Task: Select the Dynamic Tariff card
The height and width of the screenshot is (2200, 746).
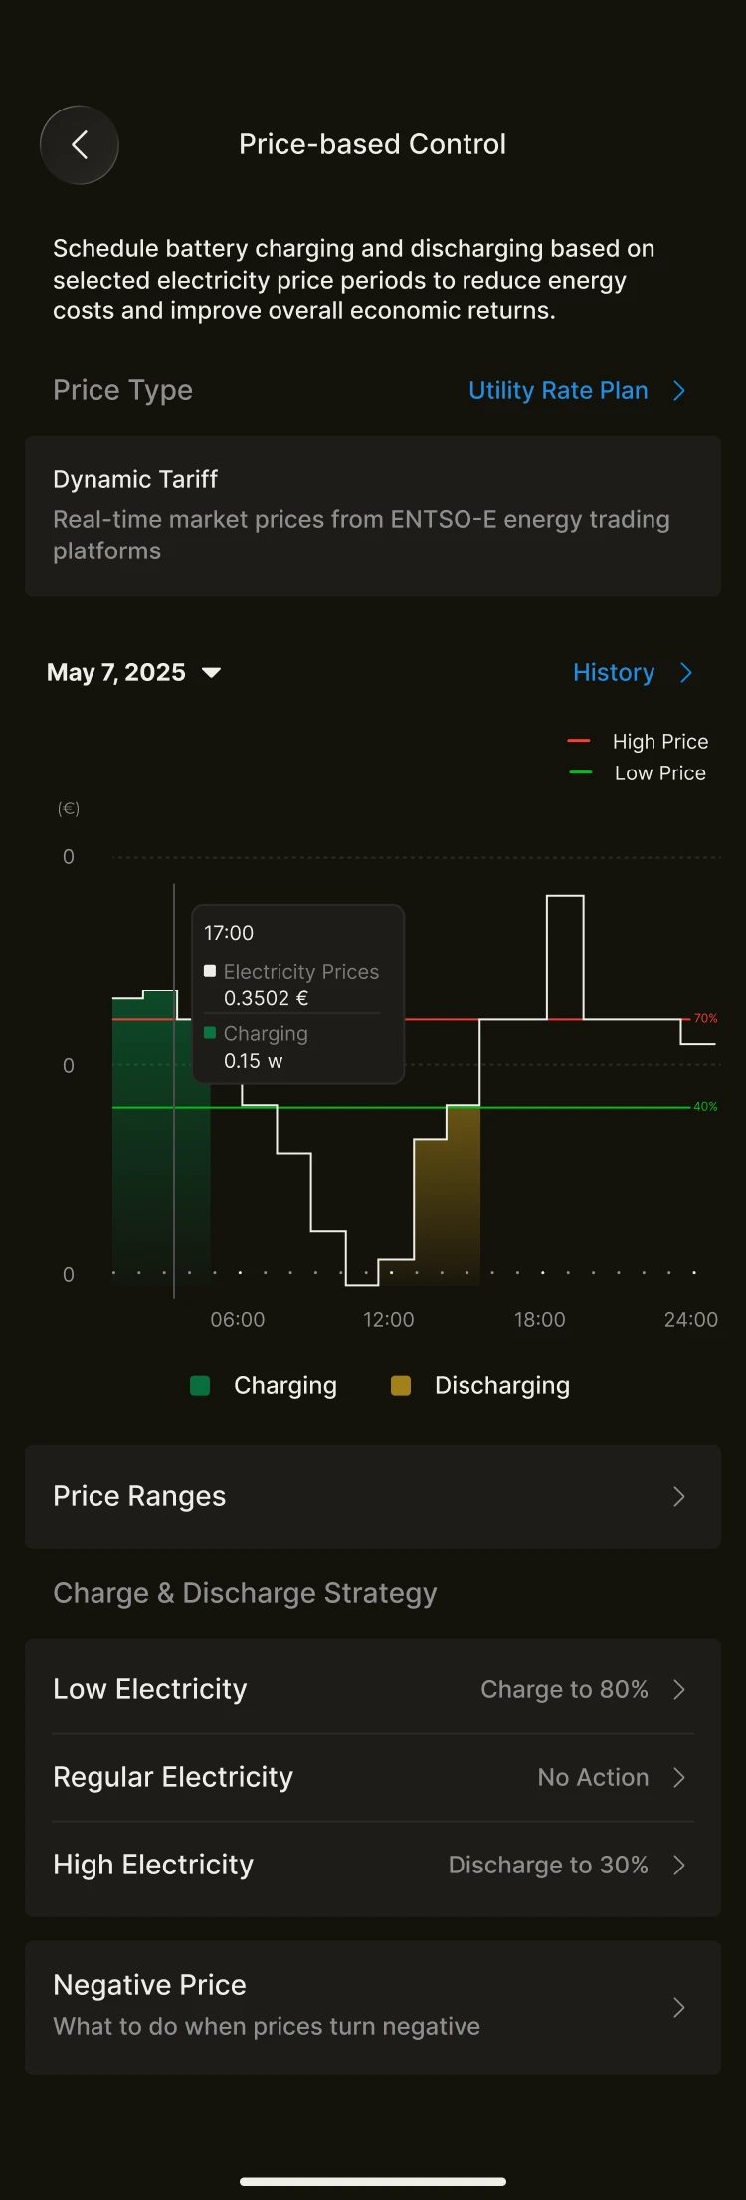Action: tap(373, 516)
